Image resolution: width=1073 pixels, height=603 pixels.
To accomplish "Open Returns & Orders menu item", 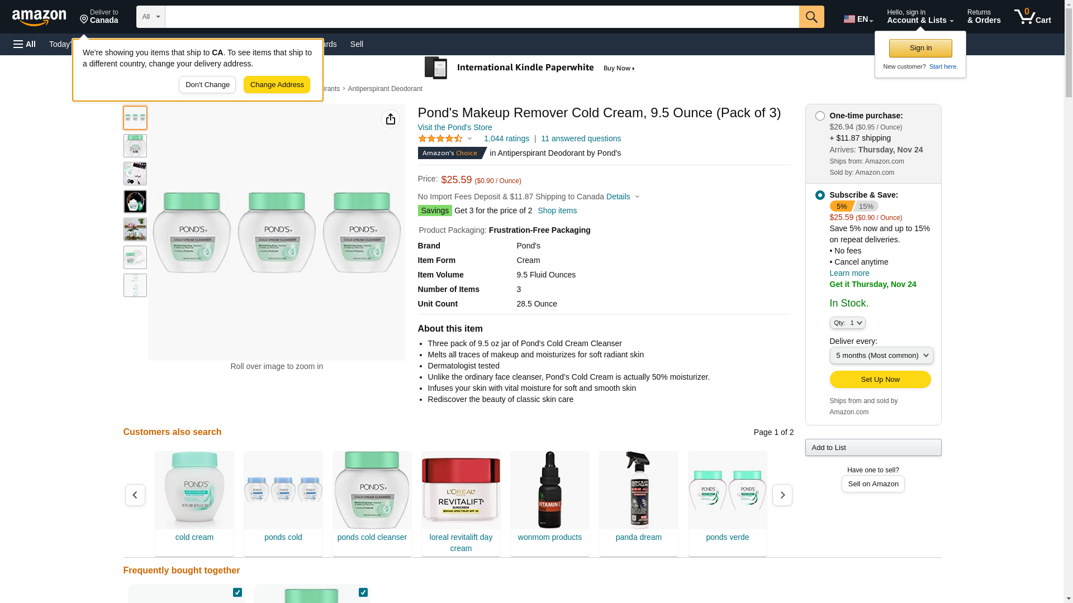I will pyautogui.click(x=984, y=17).
